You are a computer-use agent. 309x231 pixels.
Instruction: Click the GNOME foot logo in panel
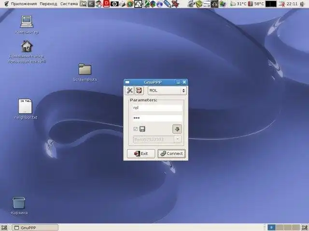6,4
